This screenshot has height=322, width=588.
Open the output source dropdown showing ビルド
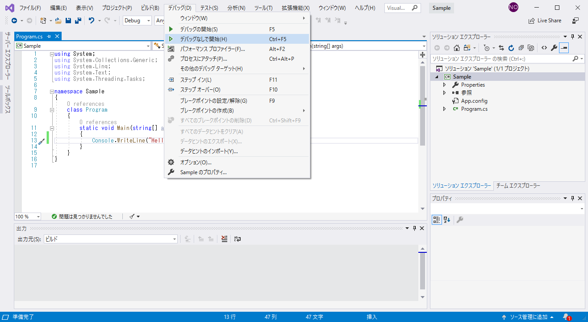(x=111, y=239)
